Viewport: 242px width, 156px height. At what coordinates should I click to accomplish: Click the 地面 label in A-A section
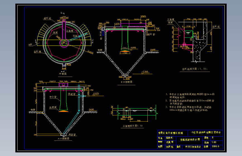tap(33, 110)
